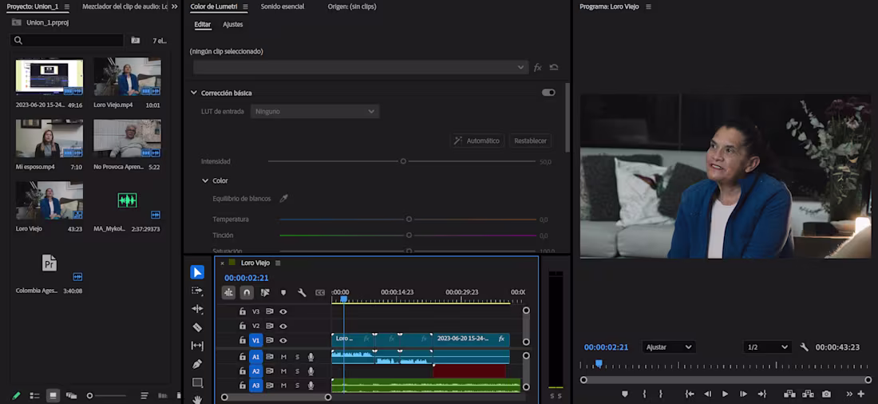The height and width of the screenshot is (404, 878).
Task: Select the Proyecto: Union_1 tab
Action: [x=32, y=6]
